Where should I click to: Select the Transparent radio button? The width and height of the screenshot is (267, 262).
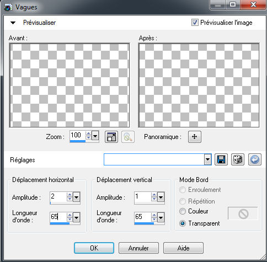tap(183, 223)
